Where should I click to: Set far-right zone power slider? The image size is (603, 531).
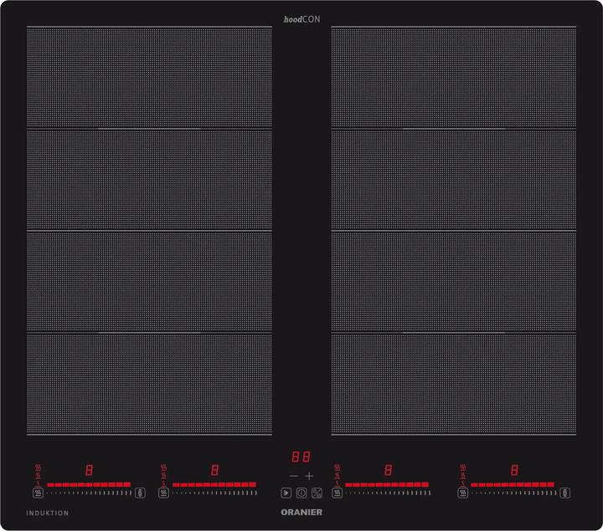[x=513, y=484]
